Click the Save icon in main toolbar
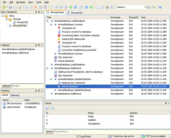 [x=10, y=7]
